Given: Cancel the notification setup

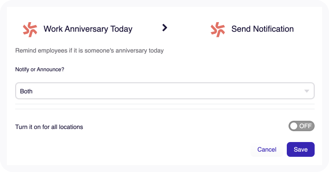Looking at the screenshot, I should click(267, 149).
